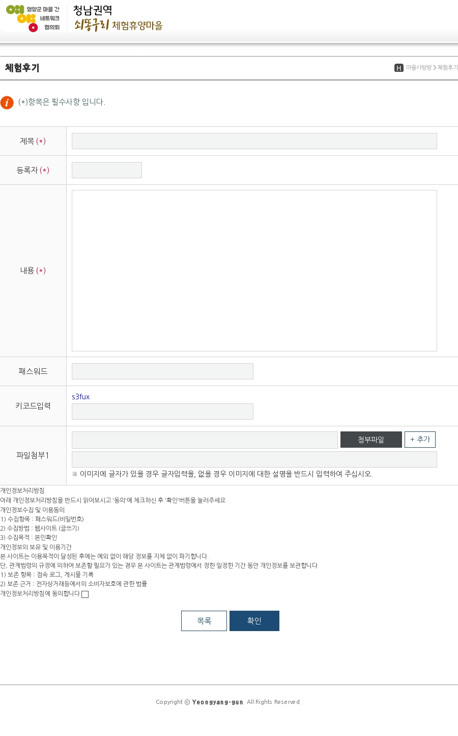Open the 마을사랑방 breadcrumb link
Image resolution: width=458 pixels, height=736 pixels.
click(419, 68)
